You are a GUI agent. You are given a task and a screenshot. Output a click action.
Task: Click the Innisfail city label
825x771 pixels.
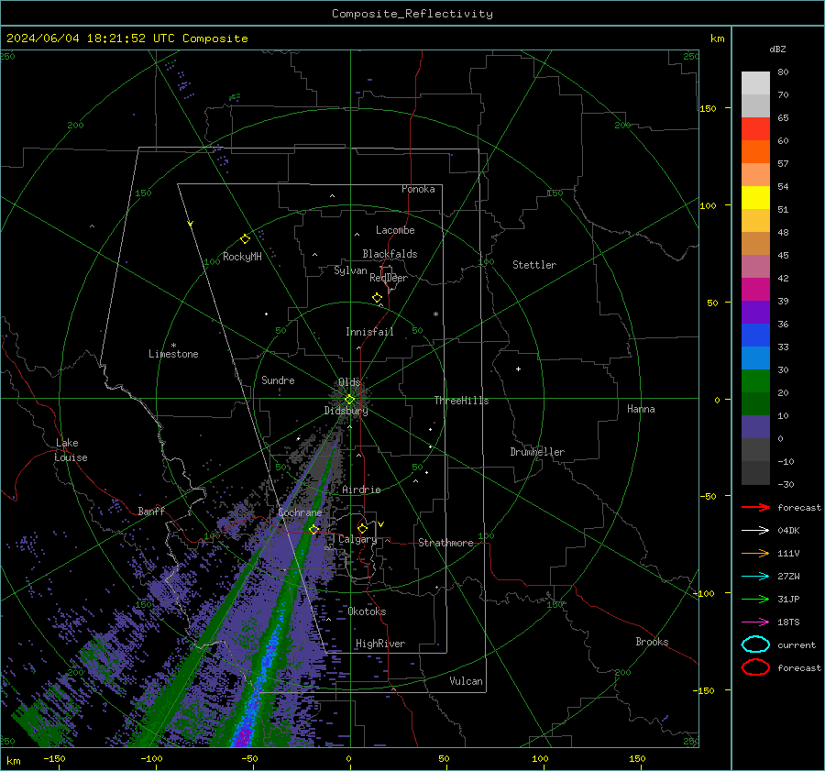click(x=369, y=332)
